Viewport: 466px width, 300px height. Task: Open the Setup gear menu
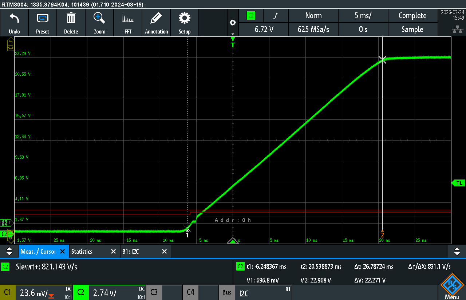(185, 23)
